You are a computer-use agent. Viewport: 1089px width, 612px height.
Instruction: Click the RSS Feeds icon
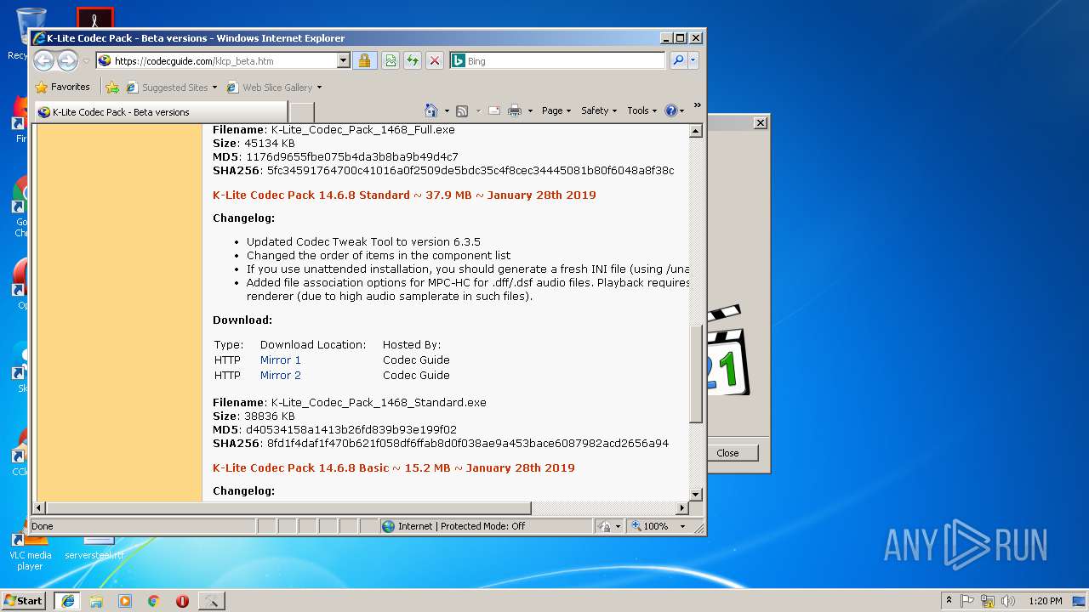pyautogui.click(x=462, y=110)
